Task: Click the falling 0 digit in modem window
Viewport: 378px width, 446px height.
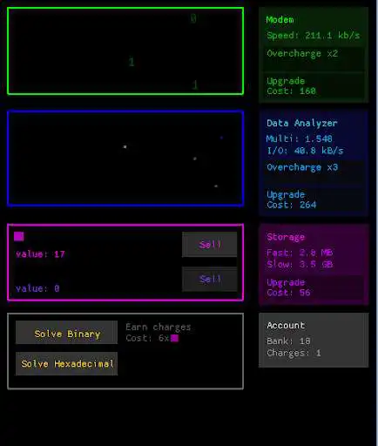Action: click(x=193, y=18)
